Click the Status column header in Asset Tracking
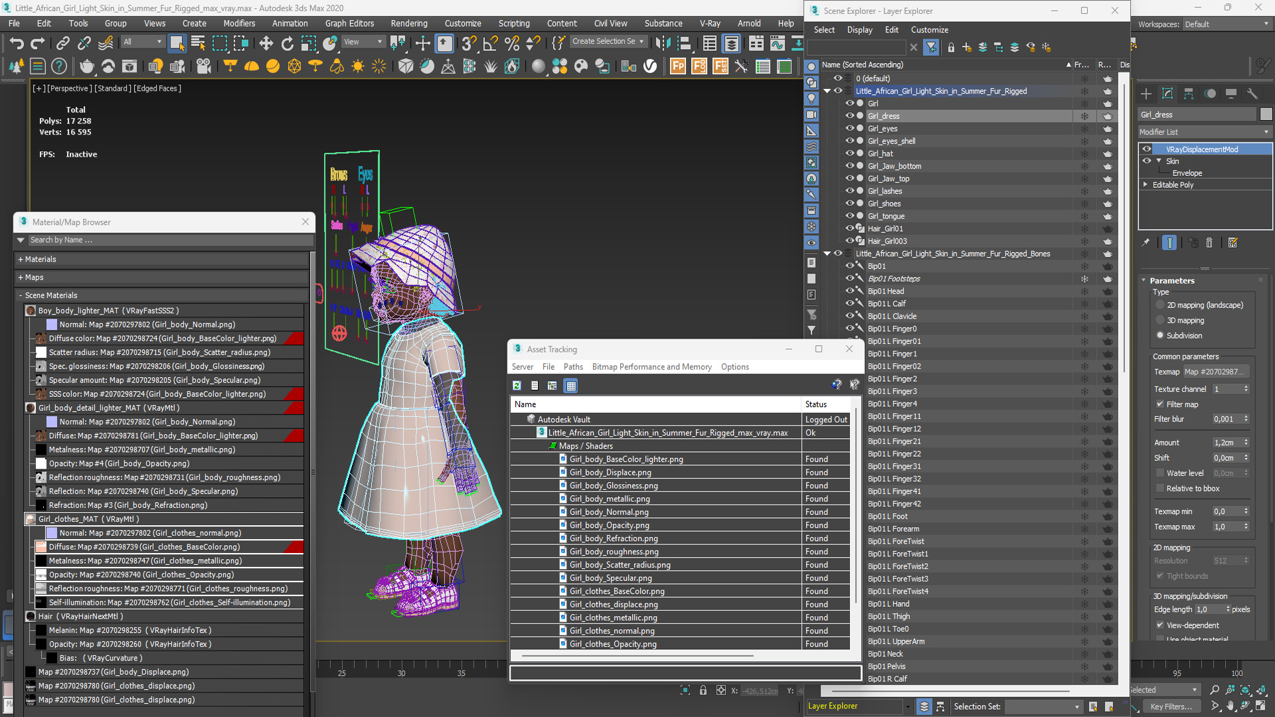This screenshot has width=1275, height=717. (826, 404)
